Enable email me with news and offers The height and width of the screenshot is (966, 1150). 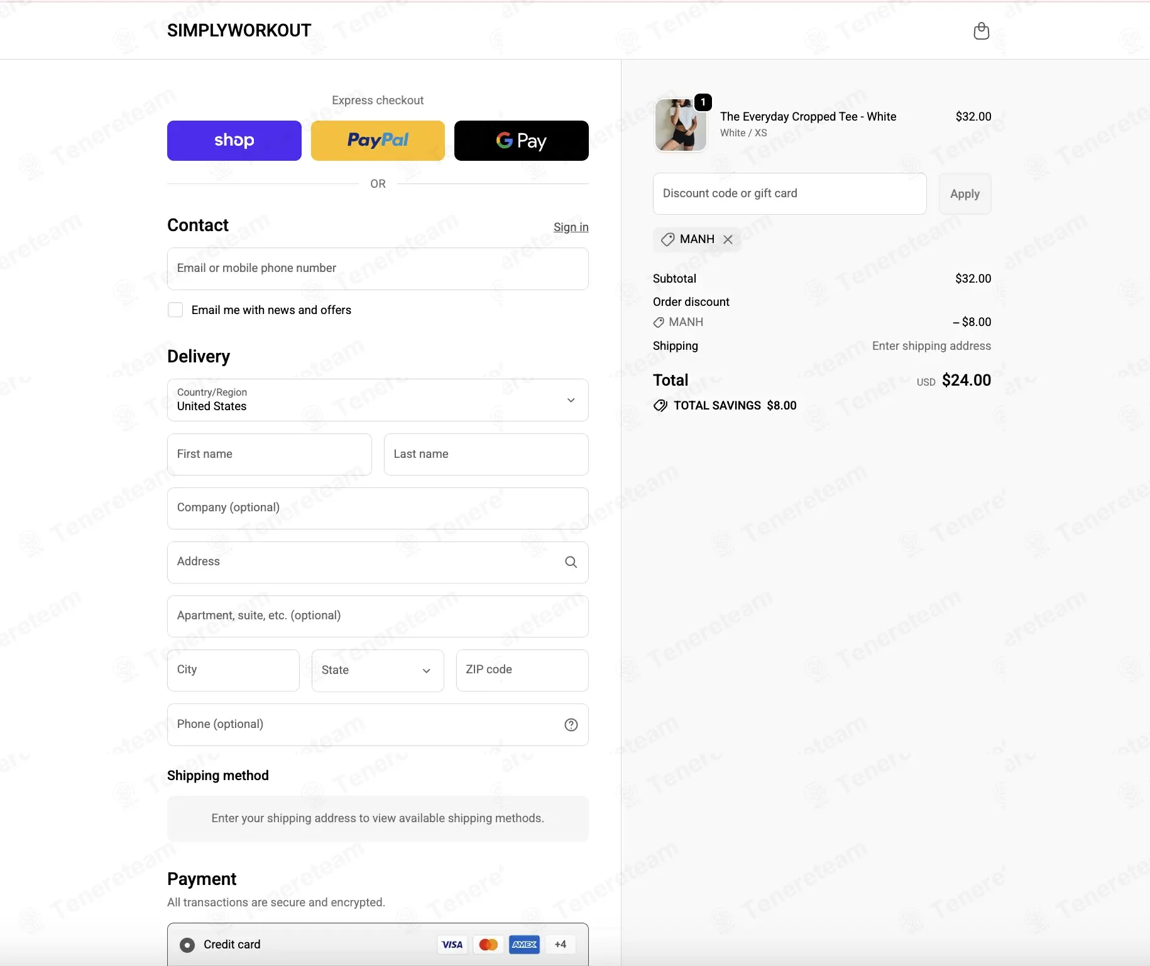tap(175, 310)
